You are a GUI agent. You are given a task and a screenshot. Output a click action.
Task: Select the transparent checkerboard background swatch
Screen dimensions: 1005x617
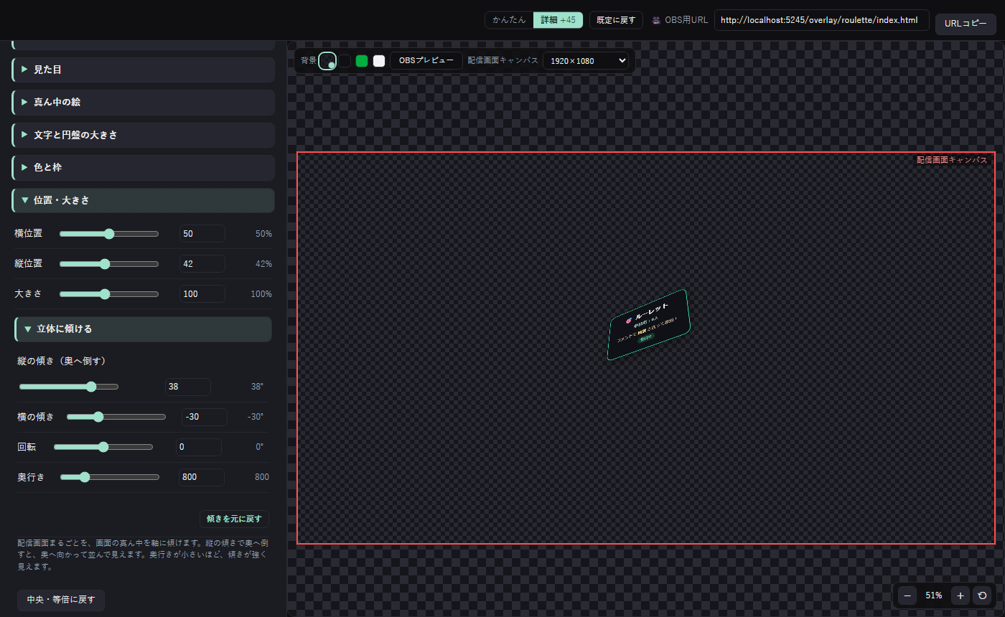point(327,61)
